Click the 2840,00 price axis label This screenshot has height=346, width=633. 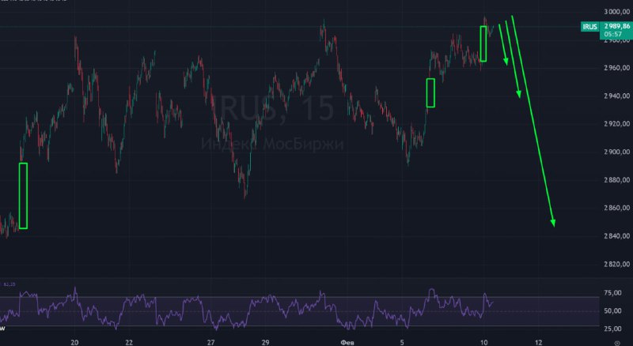(617, 236)
